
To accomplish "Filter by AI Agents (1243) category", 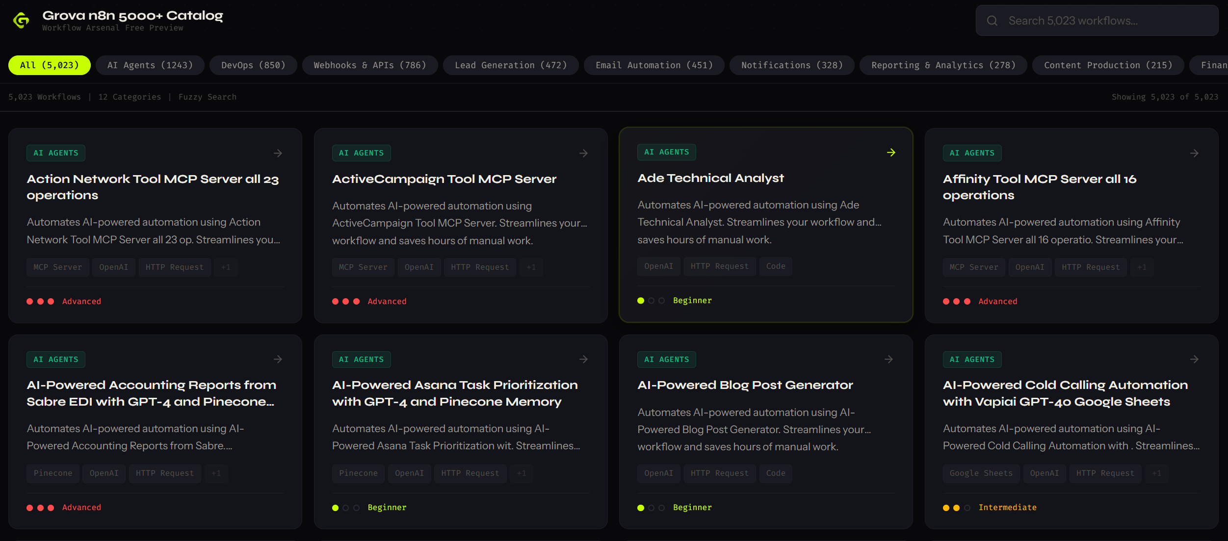I will coord(150,65).
